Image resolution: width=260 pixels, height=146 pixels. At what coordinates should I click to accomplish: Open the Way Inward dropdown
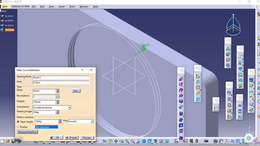(x=92, y=121)
